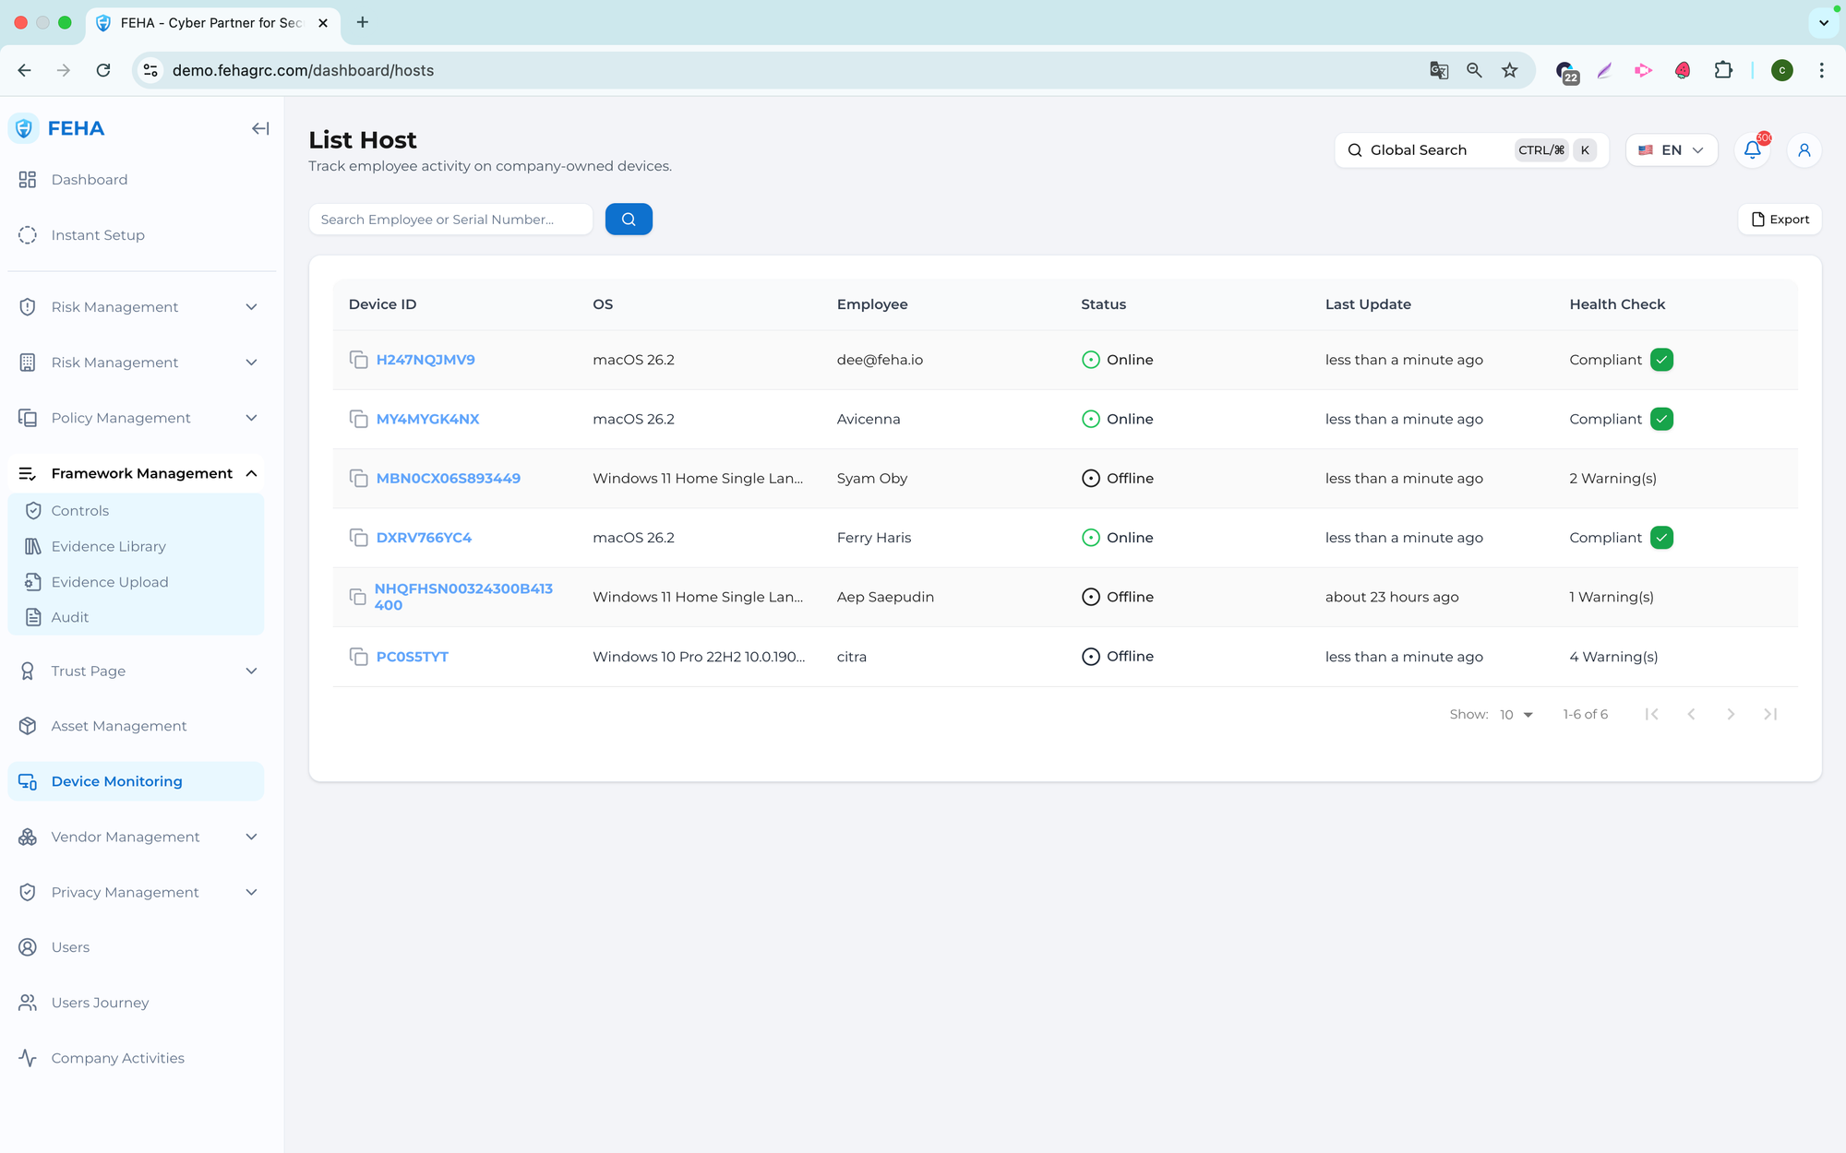Go to Asset Management
1846x1153 pixels.
[118, 726]
